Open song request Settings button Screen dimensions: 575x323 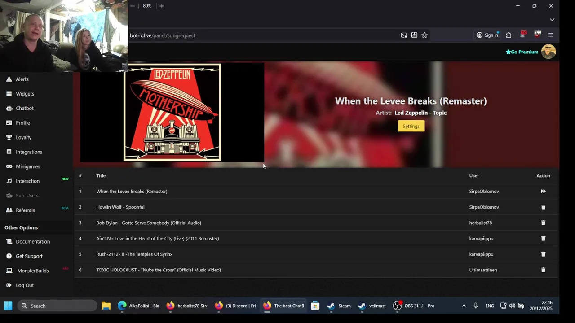411,126
